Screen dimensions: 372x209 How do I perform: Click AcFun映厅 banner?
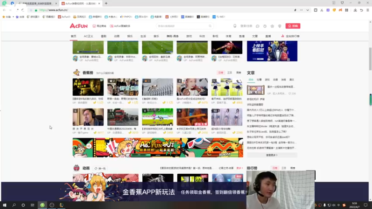click(x=158, y=148)
